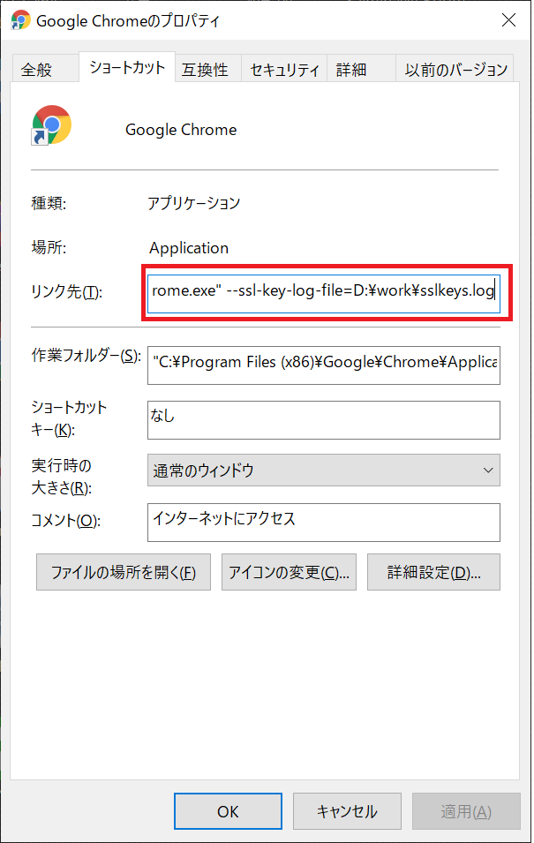The height and width of the screenshot is (843, 534).
Task: Open the 互換性 tab
Action: [x=207, y=69]
